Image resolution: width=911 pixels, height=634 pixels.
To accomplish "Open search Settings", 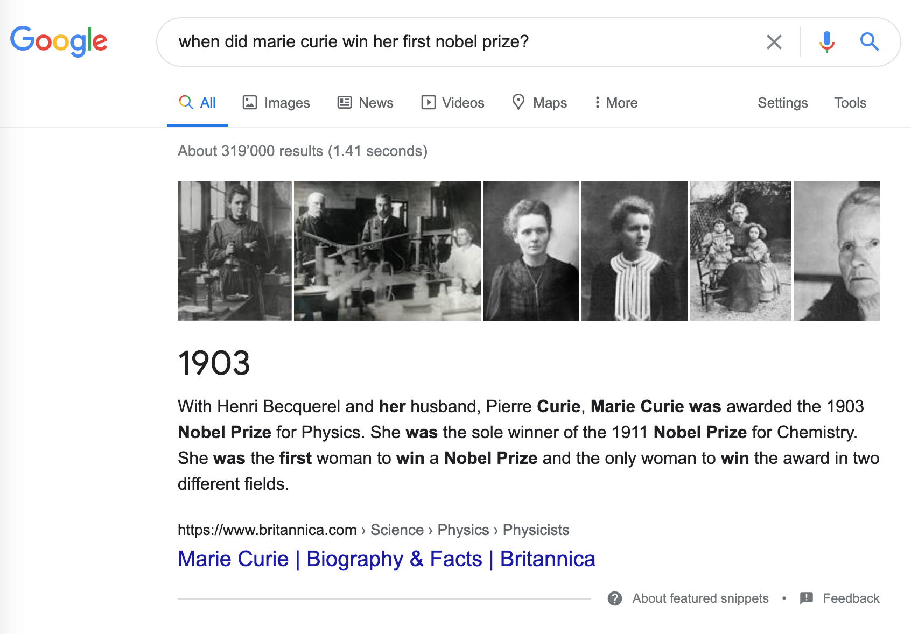I will point(782,103).
